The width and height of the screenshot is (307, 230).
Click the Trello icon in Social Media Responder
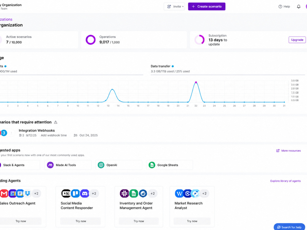[75, 194]
